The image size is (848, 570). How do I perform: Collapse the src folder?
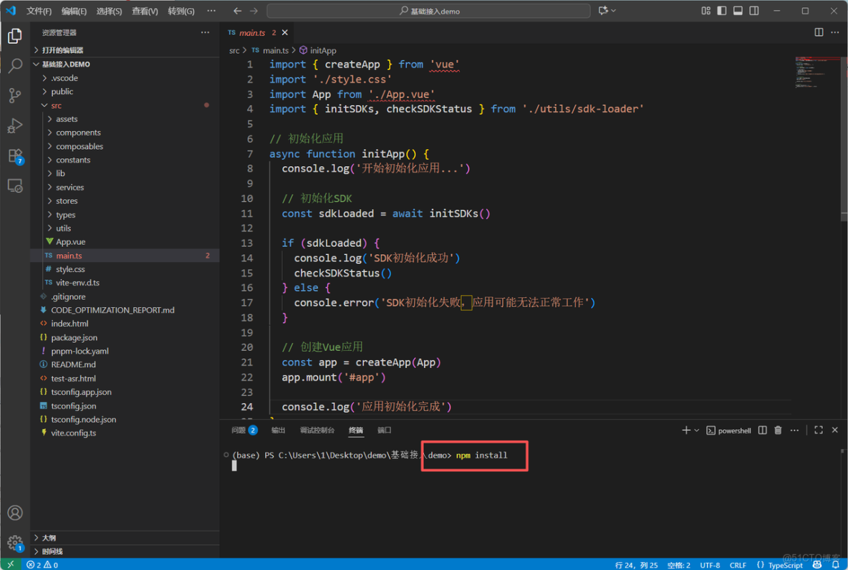(56, 105)
